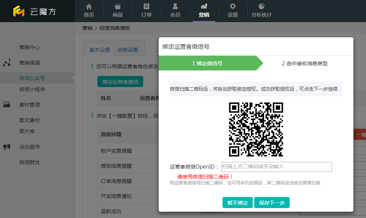The width and height of the screenshot is (366, 218).
Task: Click the 营销渠道 network icon in sidebar
Action: point(7,63)
